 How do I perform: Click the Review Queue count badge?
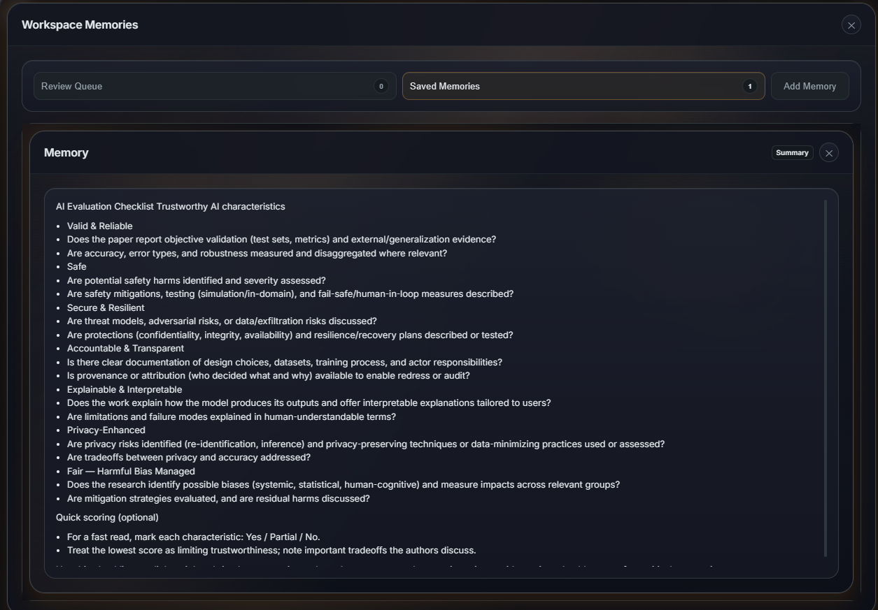381,86
